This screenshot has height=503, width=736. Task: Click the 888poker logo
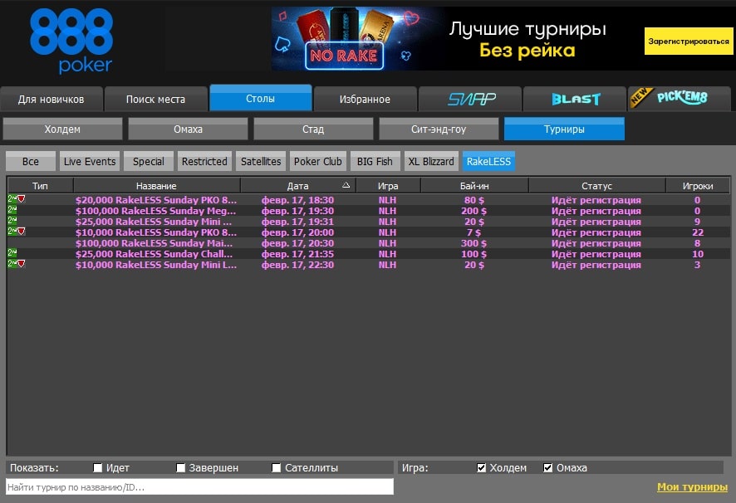click(71, 42)
